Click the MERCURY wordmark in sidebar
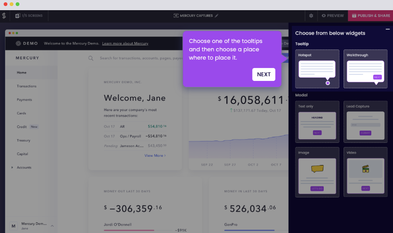Viewport: 393px width, 233px height. click(x=28, y=58)
